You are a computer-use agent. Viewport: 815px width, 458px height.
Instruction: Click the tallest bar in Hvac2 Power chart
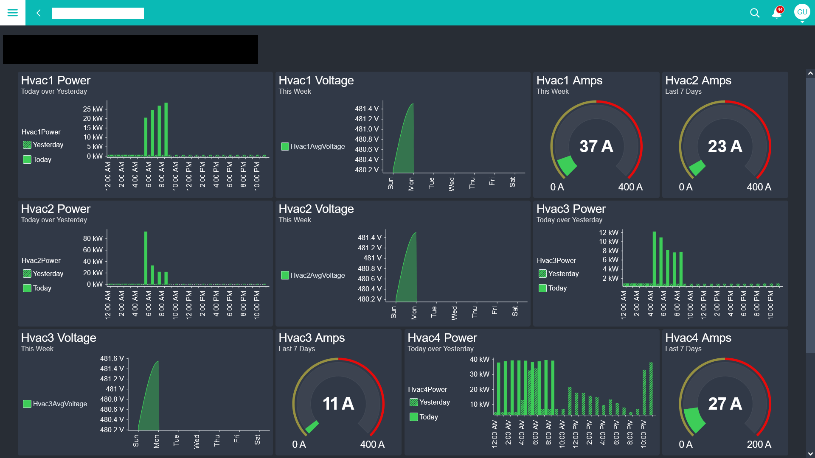pos(146,258)
